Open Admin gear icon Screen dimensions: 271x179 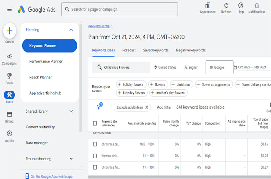[9, 134]
